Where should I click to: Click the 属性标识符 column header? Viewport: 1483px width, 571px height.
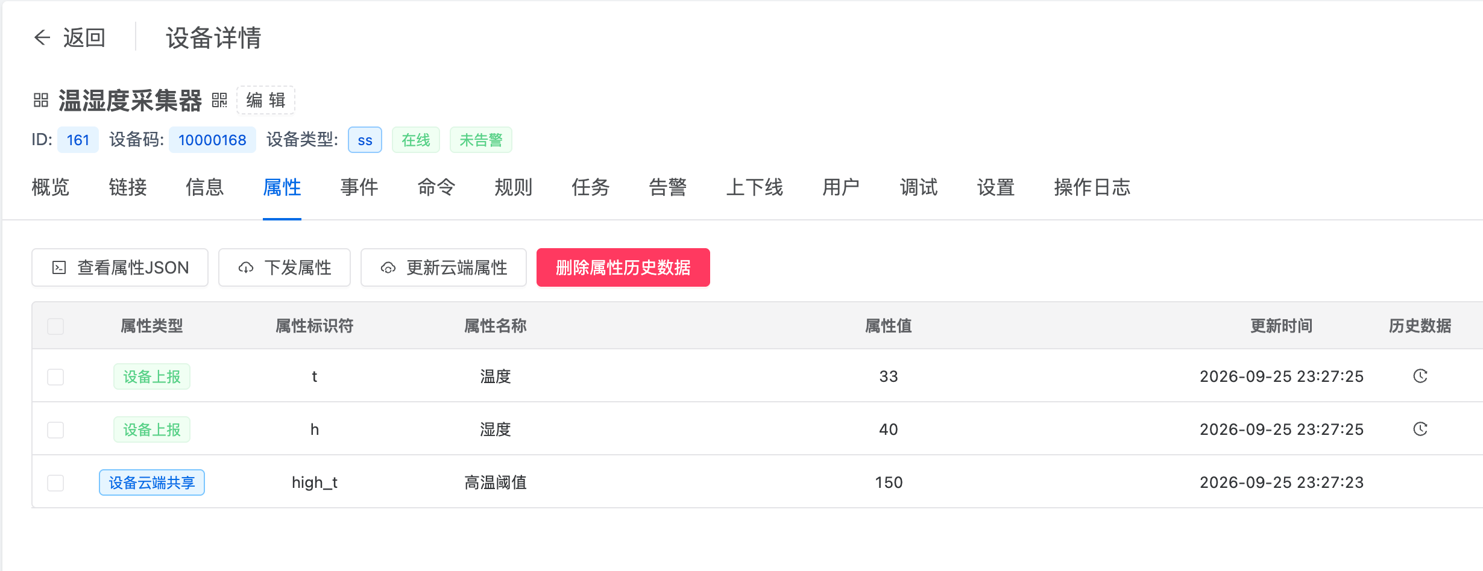tap(315, 326)
